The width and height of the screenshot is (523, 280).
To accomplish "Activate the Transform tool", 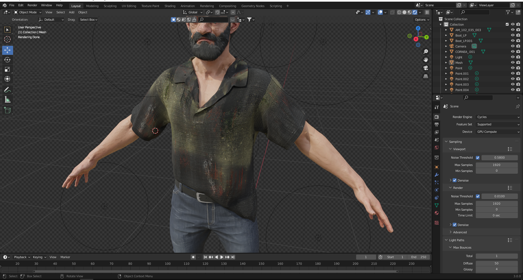I will pos(7,79).
